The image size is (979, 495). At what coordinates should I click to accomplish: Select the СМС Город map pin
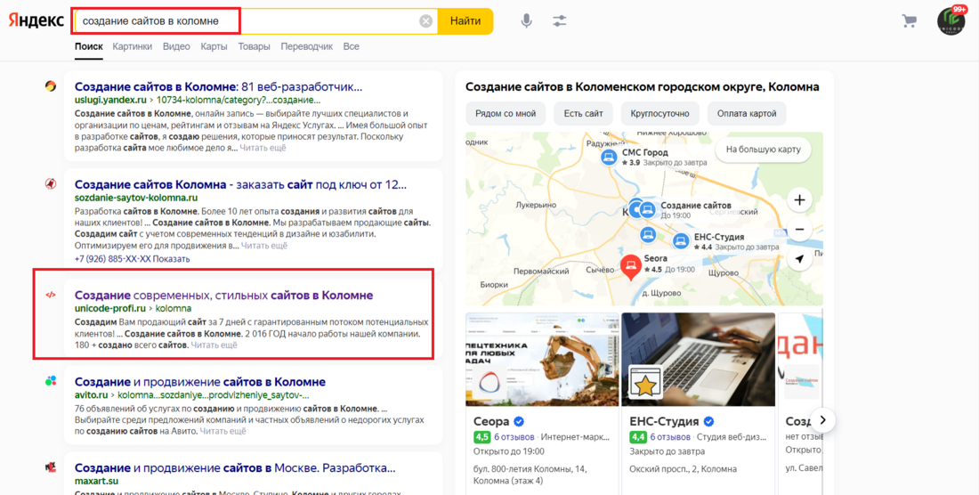click(609, 157)
